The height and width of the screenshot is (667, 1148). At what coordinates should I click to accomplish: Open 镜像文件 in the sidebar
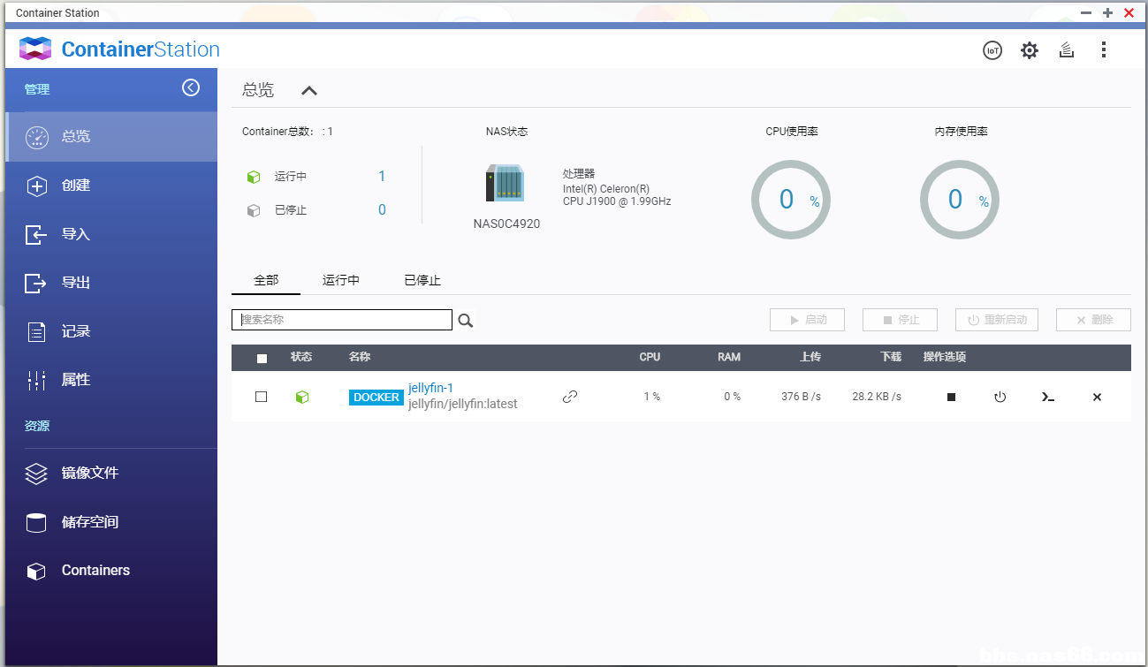pyautogui.click(x=111, y=474)
